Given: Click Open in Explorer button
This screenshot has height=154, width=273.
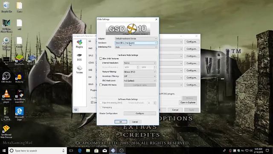Looking at the screenshot, I should tap(188, 103).
